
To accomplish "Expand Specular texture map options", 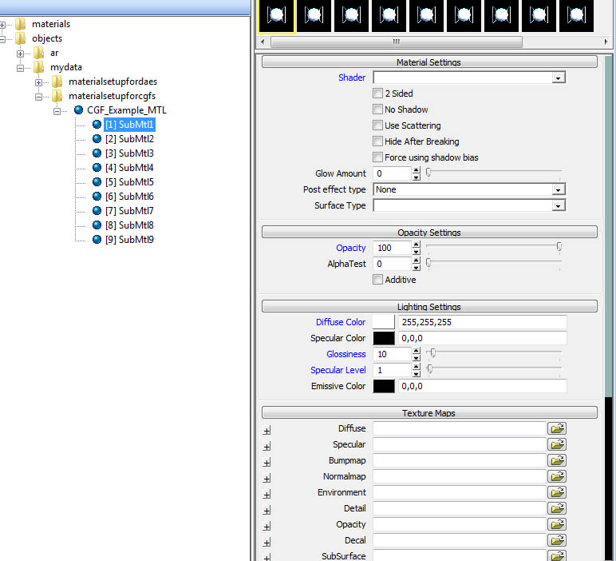I will coord(267,447).
